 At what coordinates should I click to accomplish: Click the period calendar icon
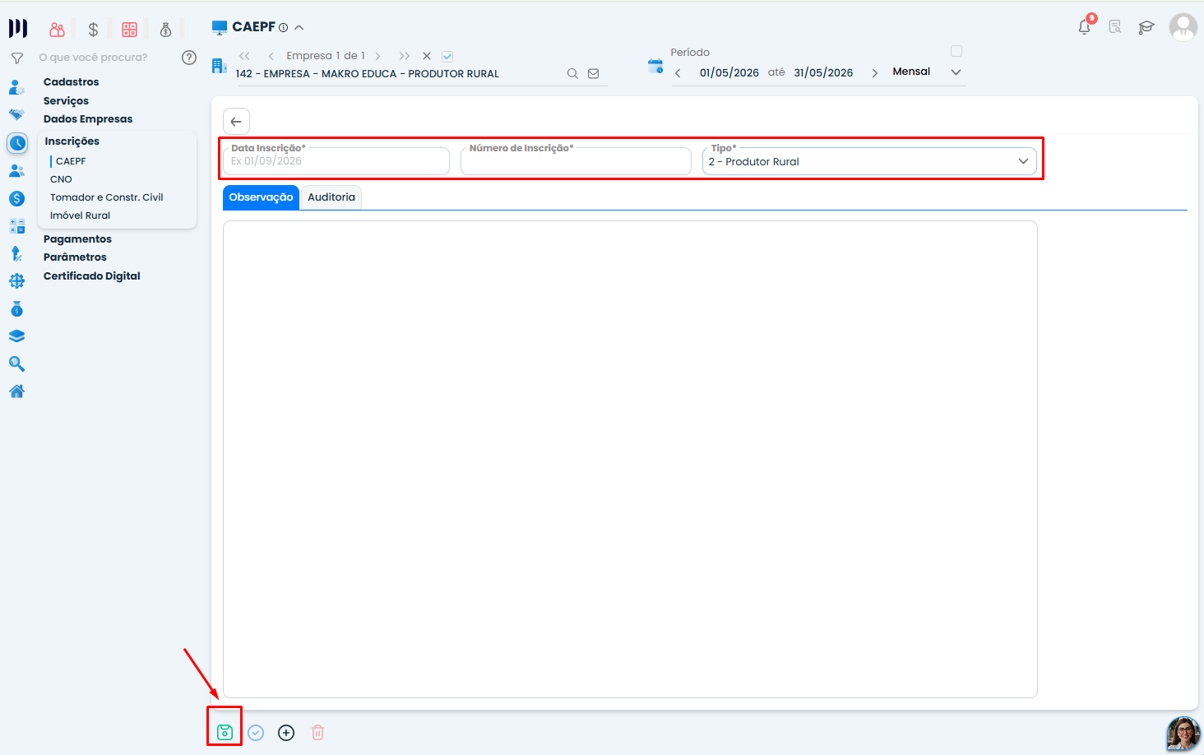point(655,67)
